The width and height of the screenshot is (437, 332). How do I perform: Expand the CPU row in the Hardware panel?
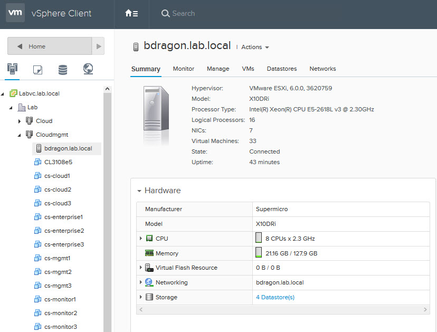coord(141,239)
